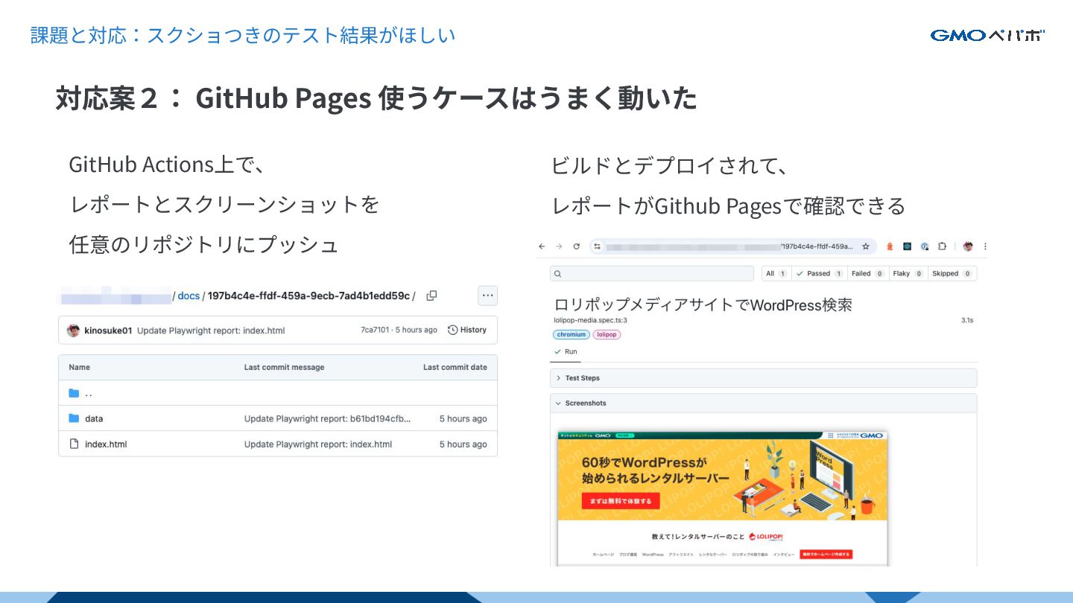The width and height of the screenshot is (1073, 603).
Task: Focus the Playwright report search field
Action: [652, 274]
